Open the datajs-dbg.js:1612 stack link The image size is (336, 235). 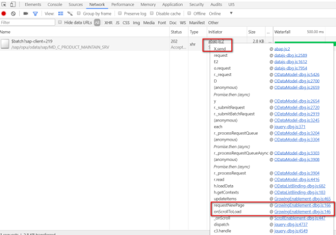290,62
